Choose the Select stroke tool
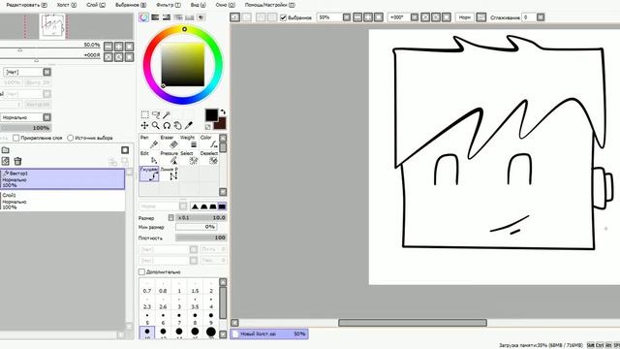This screenshot has height=349, width=620. 189,158
